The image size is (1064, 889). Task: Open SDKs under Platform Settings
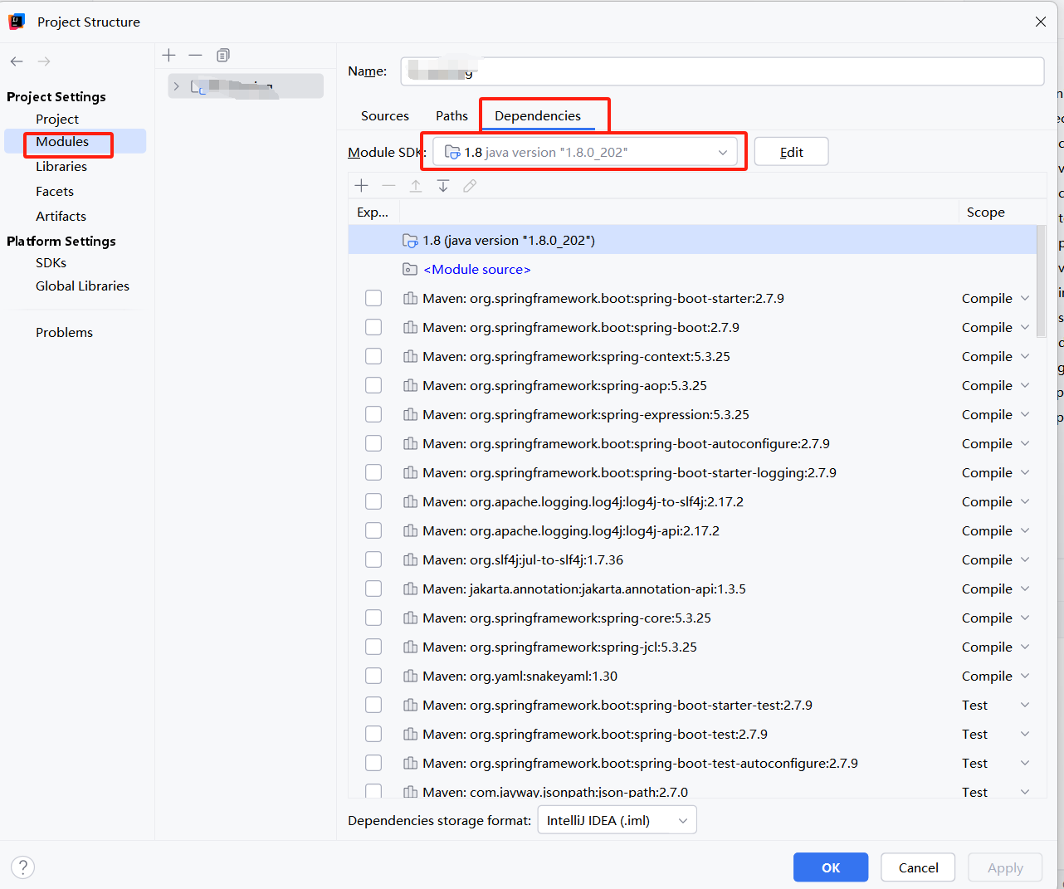pos(51,262)
